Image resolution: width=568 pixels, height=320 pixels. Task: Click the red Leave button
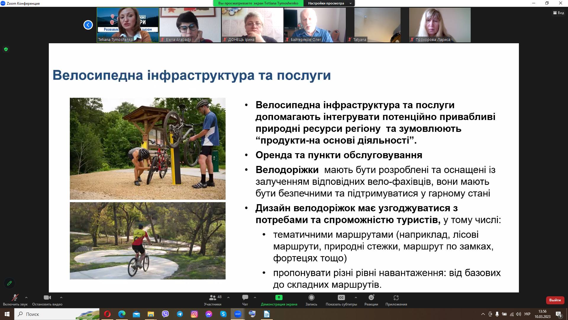click(x=555, y=300)
